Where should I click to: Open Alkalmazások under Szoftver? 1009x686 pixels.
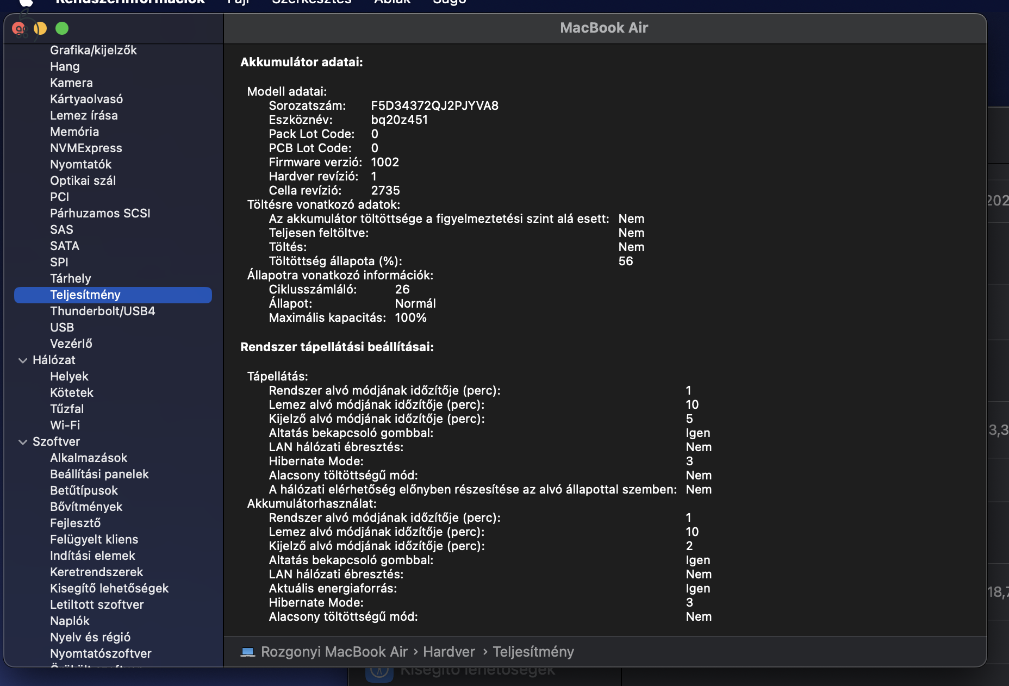89,458
